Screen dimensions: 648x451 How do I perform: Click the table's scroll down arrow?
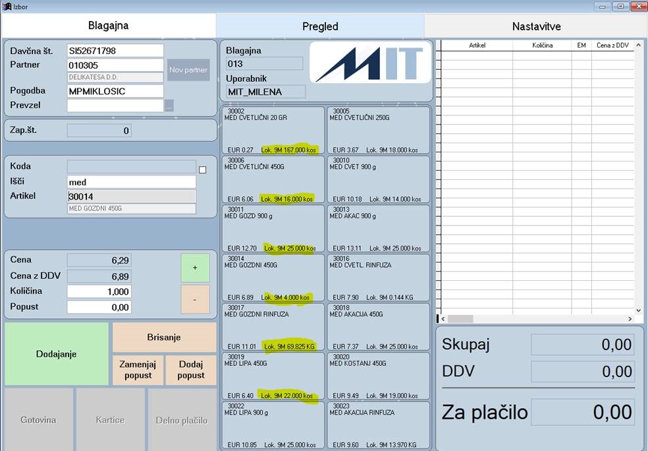(638, 311)
